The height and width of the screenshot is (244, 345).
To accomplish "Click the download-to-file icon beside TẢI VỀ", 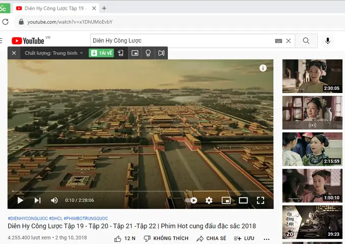I will (121, 53).
